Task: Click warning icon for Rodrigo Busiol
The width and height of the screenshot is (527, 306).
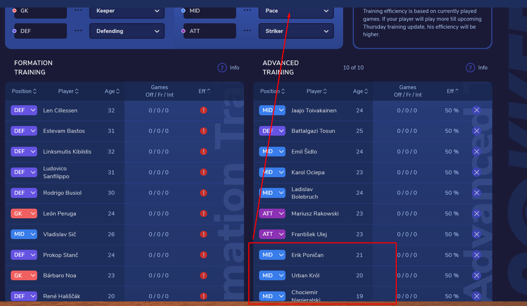Action: pyautogui.click(x=204, y=193)
